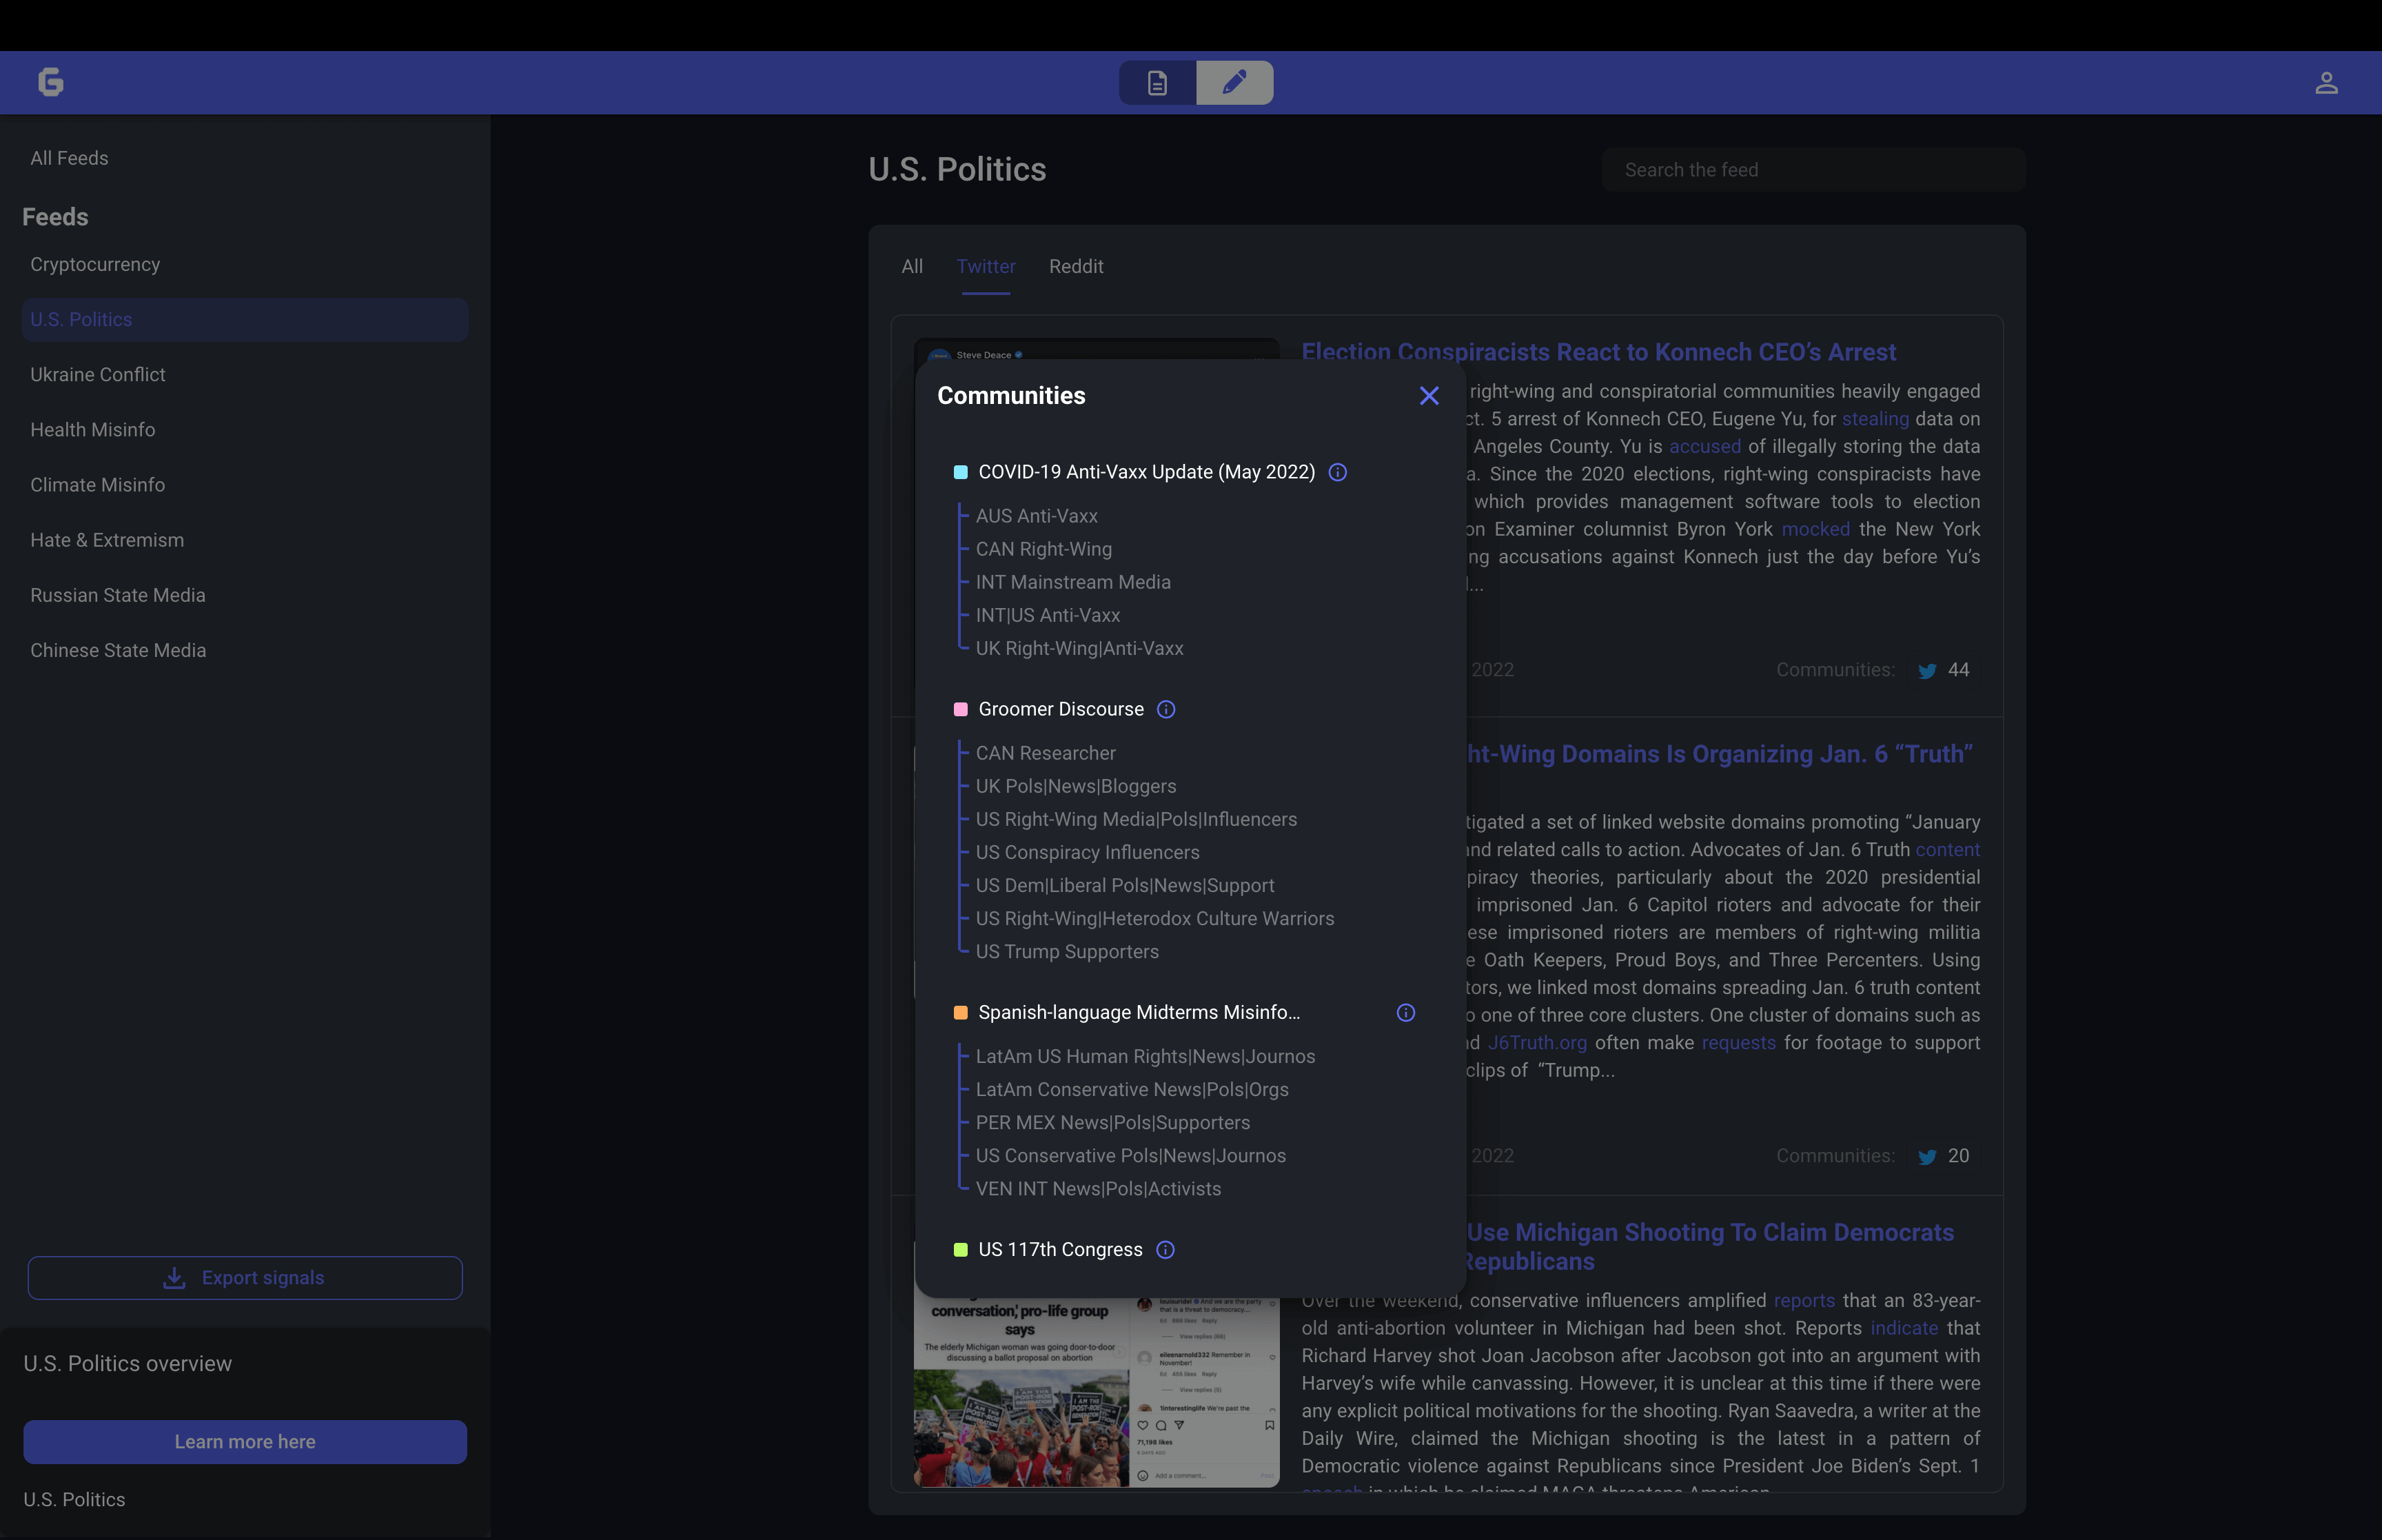The image size is (2382, 1540).
Task: Select US Conservative Pols|News|Journos community
Action: 1130,1155
